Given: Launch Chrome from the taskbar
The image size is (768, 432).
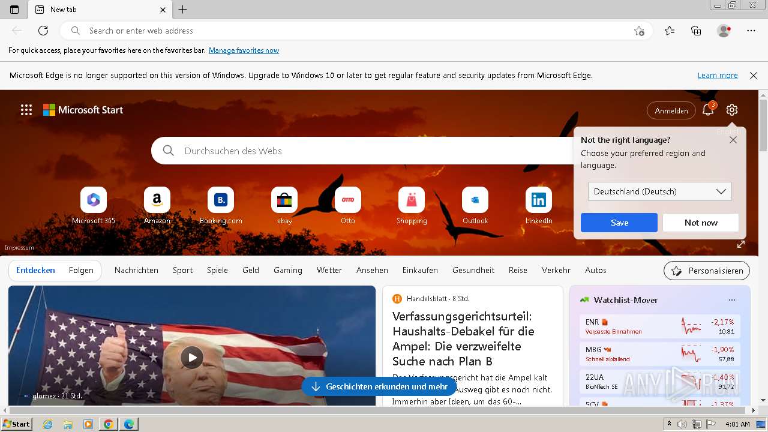Looking at the screenshot, I should point(109,424).
